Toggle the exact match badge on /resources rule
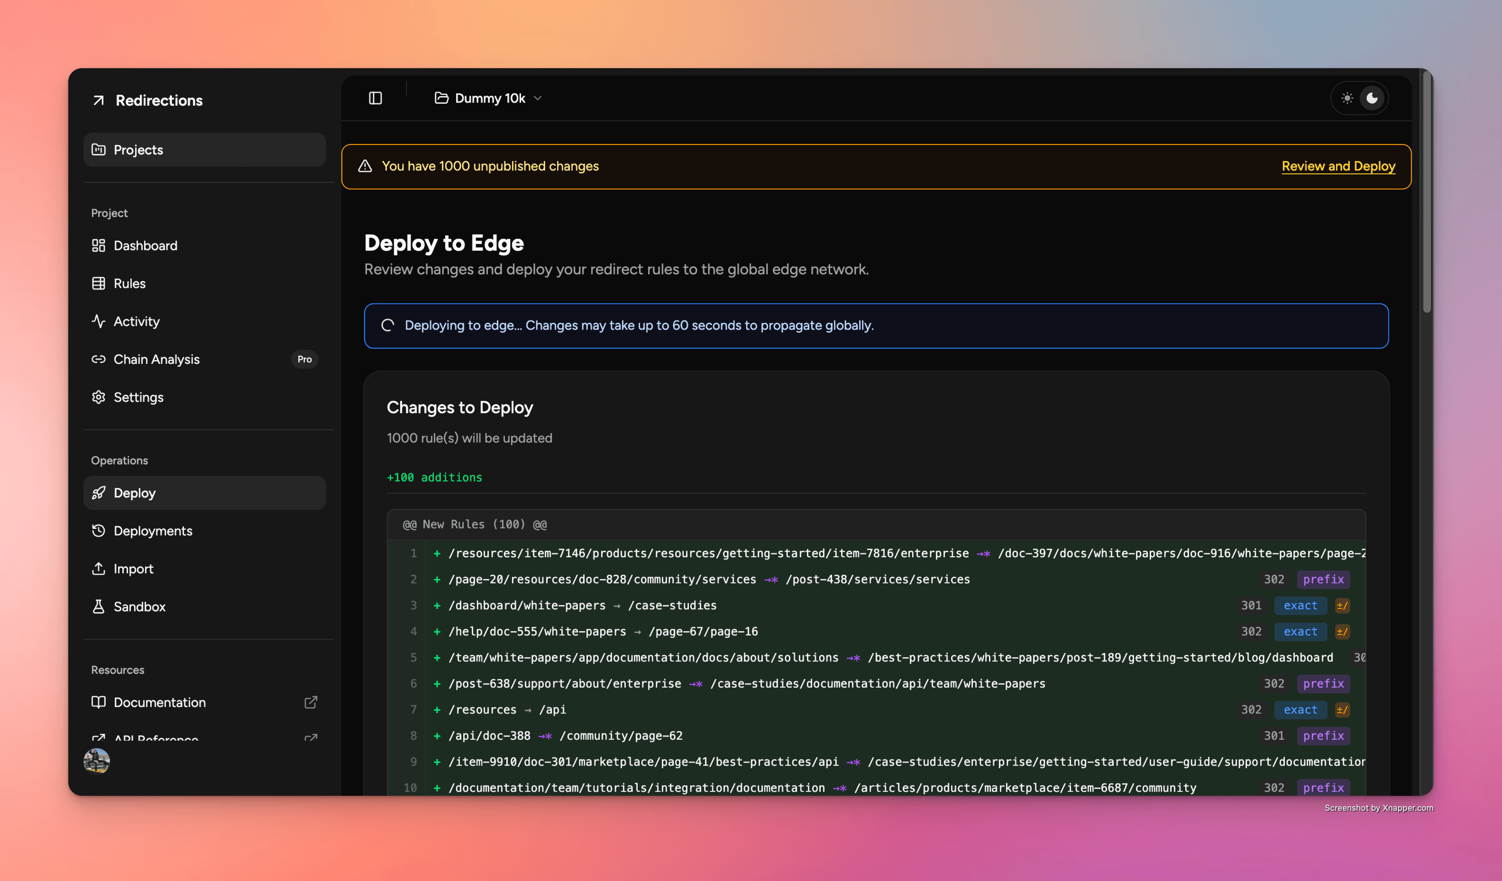 (x=1301, y=709)
